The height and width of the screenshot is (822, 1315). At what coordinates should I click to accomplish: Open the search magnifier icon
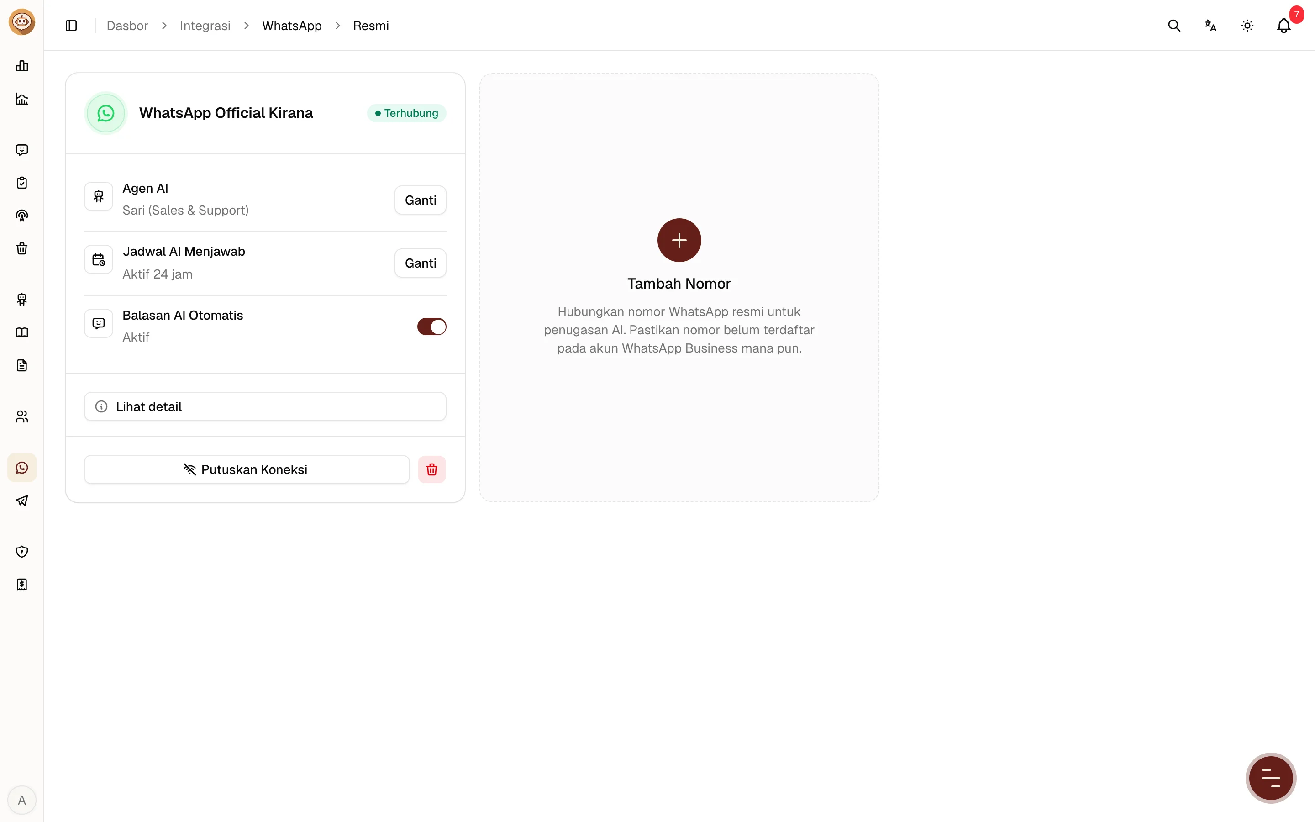1174,26
